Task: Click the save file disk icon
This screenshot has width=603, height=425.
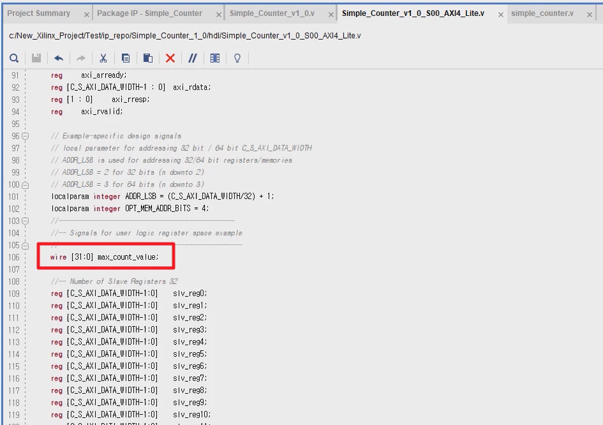Action: [36, 58]
